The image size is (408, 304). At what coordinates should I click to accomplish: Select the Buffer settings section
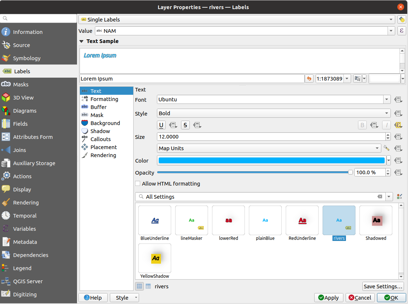coord(98,107)
